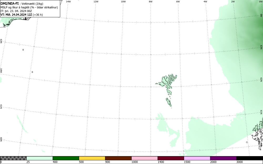Select the 62N latitude label
Viewport: 263px width, 164px height.
tap(261, 80)
